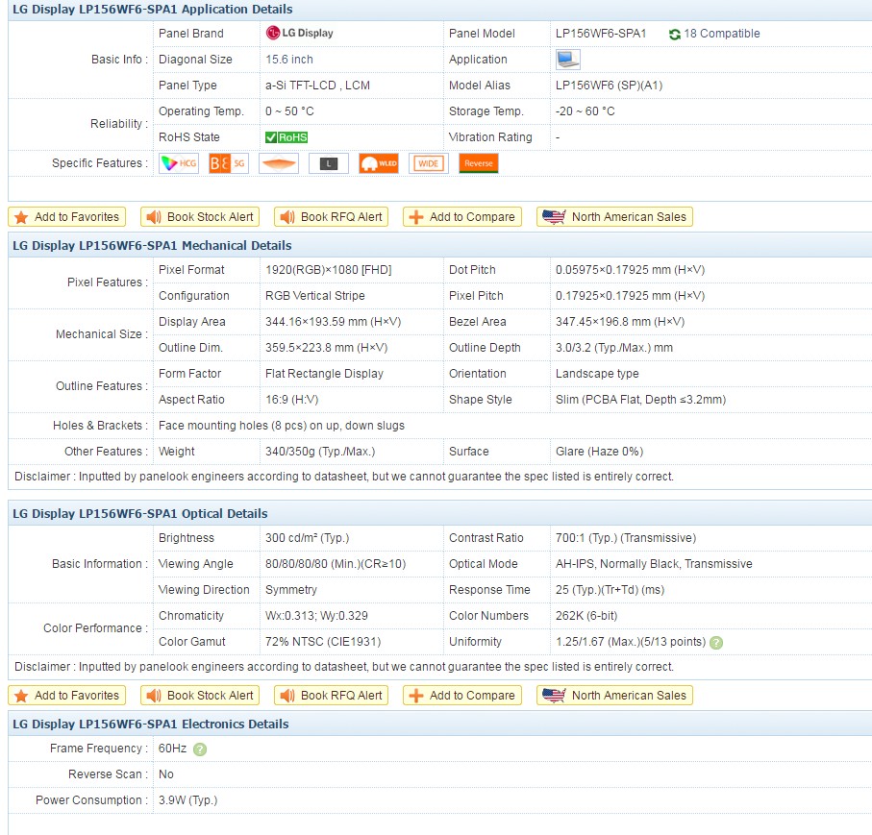Click the orange oval viewing-angle feature icon
Viewport: 872px width, 835px height.
pyautogui.click(x=279, y=163)
